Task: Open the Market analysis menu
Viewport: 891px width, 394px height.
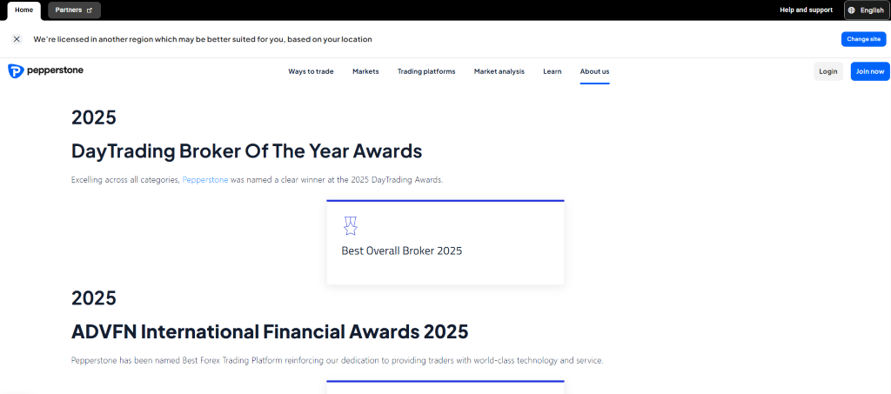Action: tap(499, 71)
